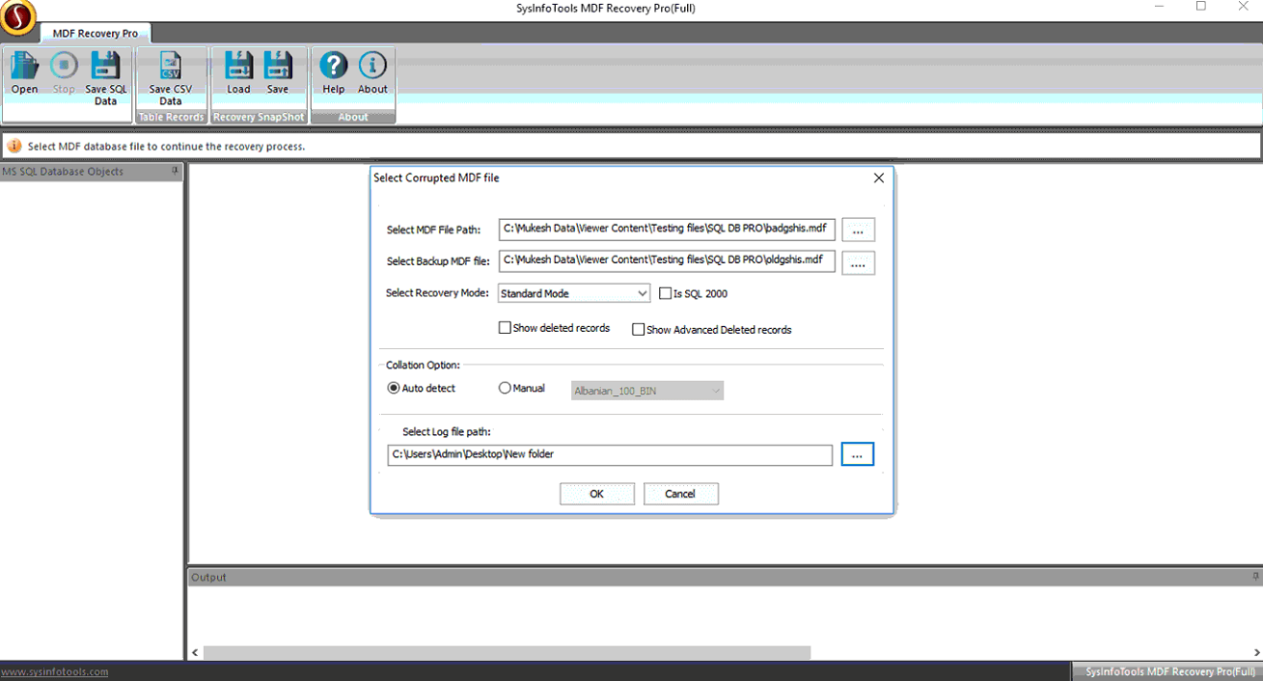
Task: Check Show deleted records option
Action: tap(505, 328)
